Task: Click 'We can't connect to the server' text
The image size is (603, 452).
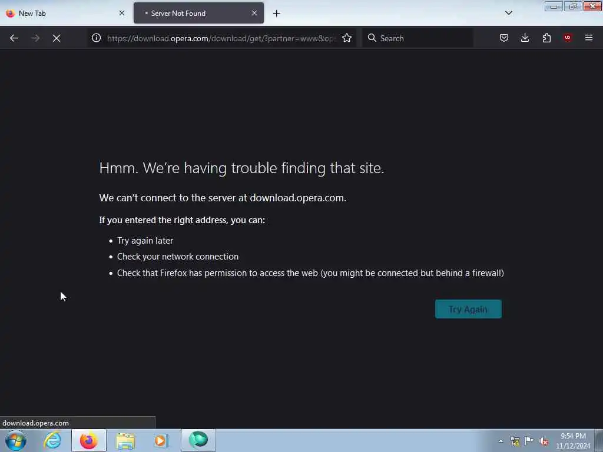Action: [223, 198]
